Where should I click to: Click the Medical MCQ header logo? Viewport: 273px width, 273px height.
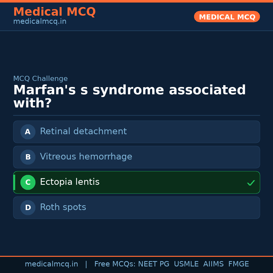[54, 12]
